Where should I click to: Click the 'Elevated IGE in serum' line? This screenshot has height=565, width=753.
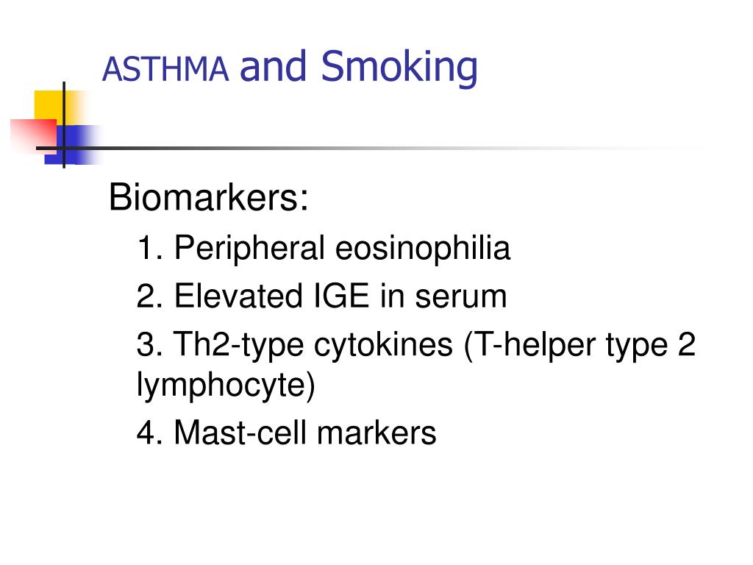(x=321, y=296)
